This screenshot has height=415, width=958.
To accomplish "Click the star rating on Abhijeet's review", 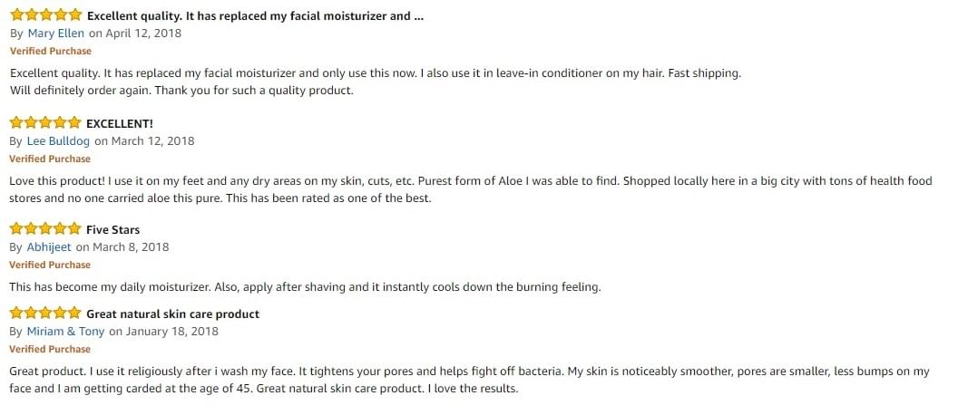I will tap(45, 229).
